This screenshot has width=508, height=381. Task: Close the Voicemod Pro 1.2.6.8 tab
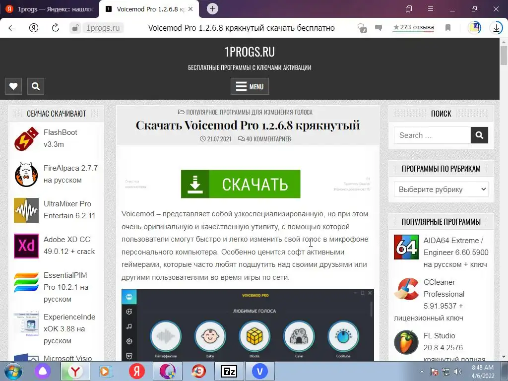(x=190, y=9)
